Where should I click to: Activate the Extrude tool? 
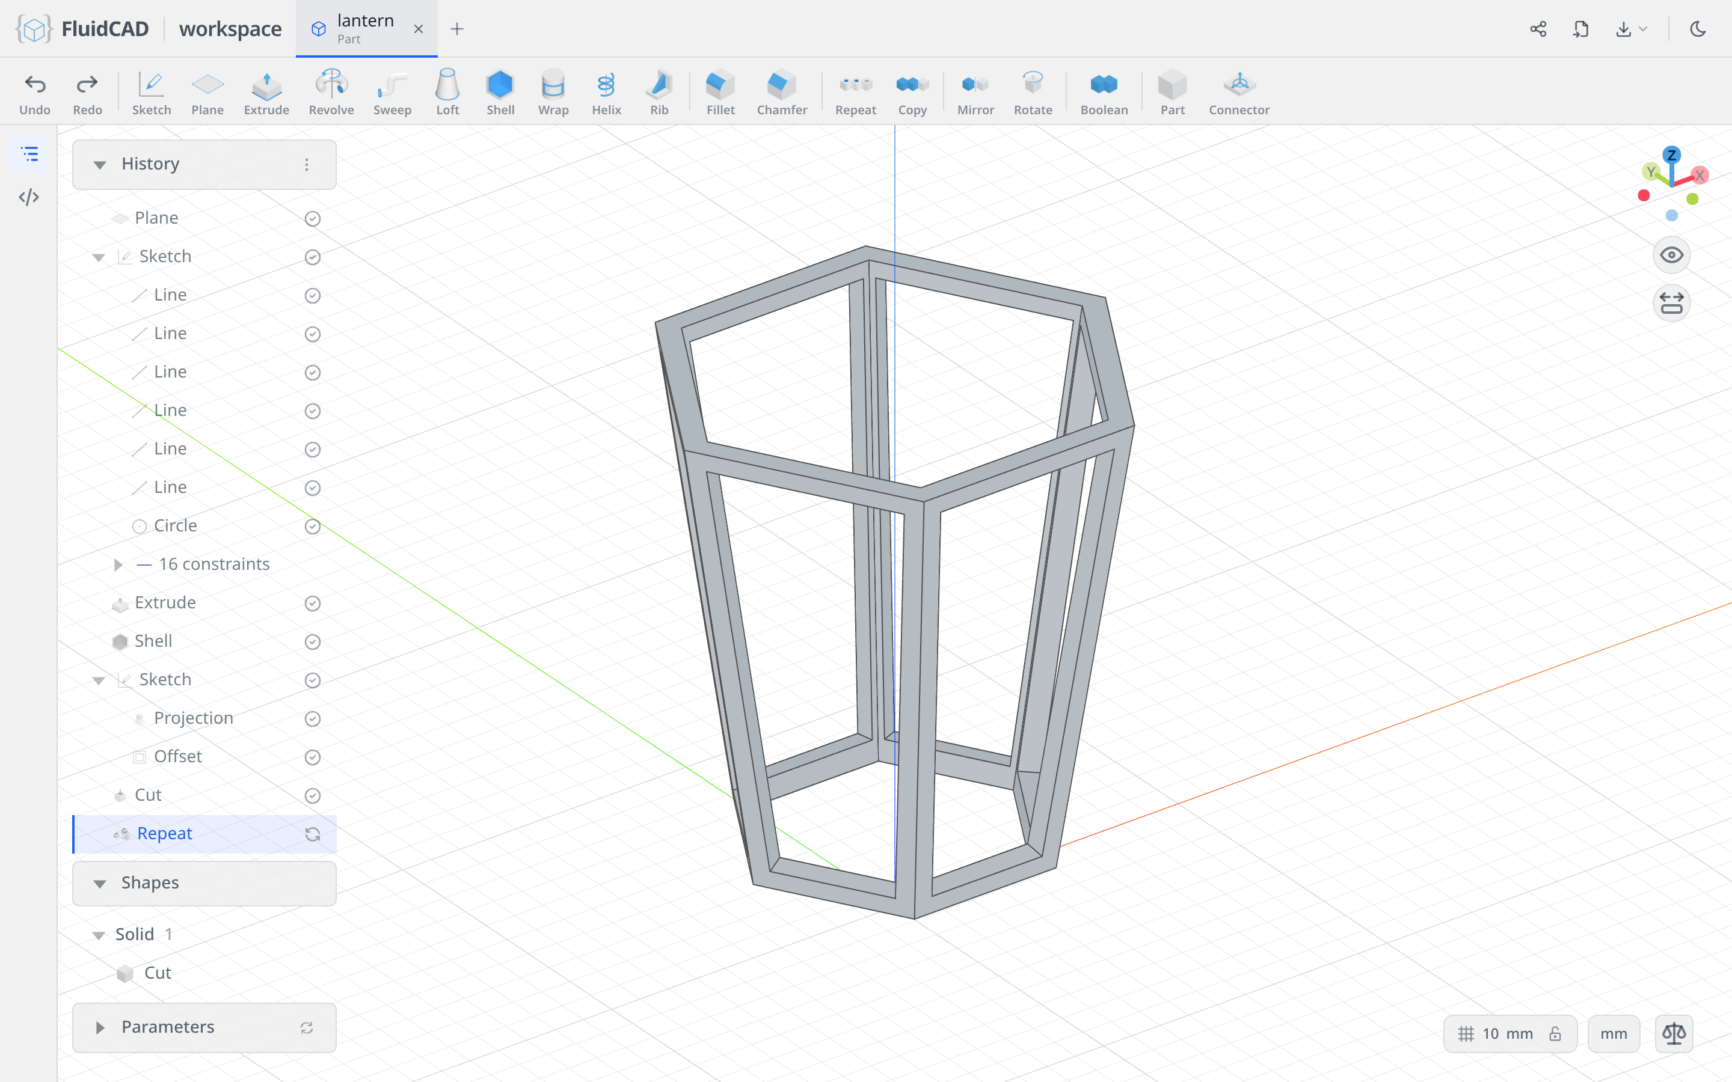tap(266, 93)
